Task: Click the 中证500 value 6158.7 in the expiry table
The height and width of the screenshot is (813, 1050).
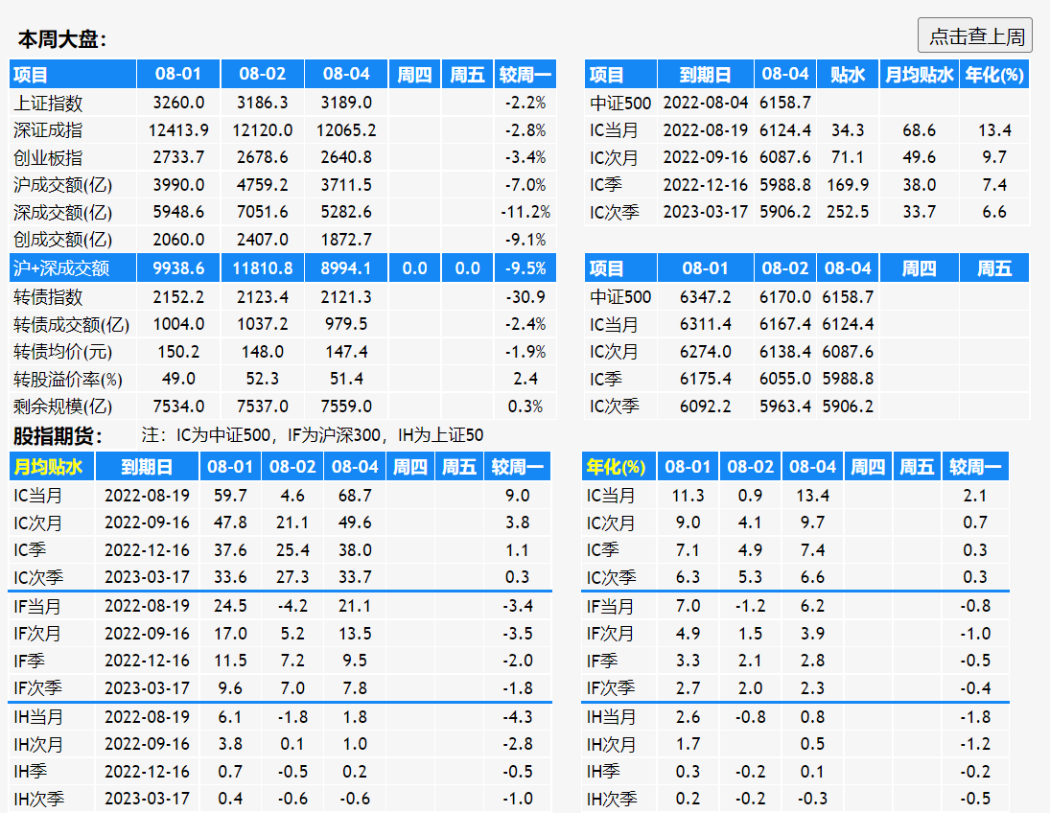Action: click(x=785, y=104)
